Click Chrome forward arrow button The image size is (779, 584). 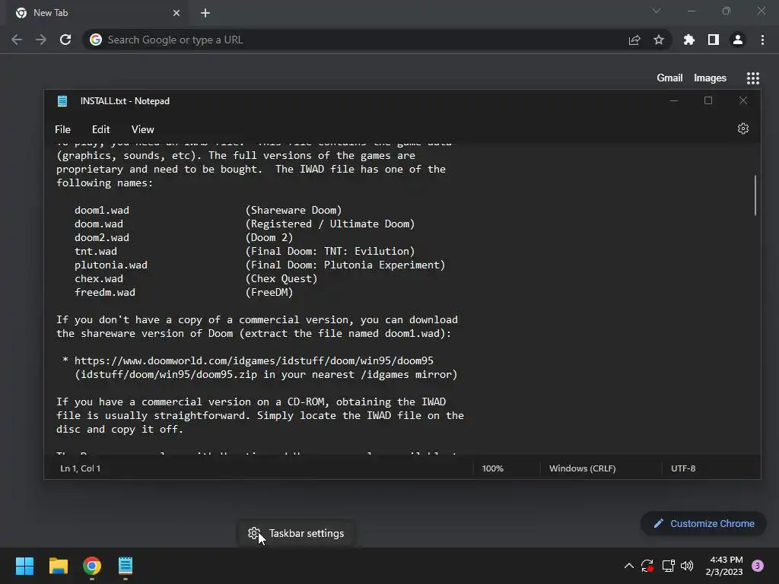41,40
